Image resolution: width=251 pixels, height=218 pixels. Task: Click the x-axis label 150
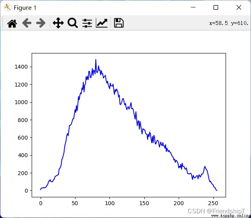(144, 203)
